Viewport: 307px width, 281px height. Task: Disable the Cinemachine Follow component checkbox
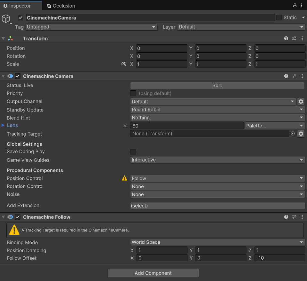tap(18, 217)
